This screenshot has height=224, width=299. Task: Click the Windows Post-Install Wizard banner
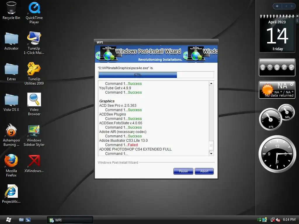click(156, 54)
